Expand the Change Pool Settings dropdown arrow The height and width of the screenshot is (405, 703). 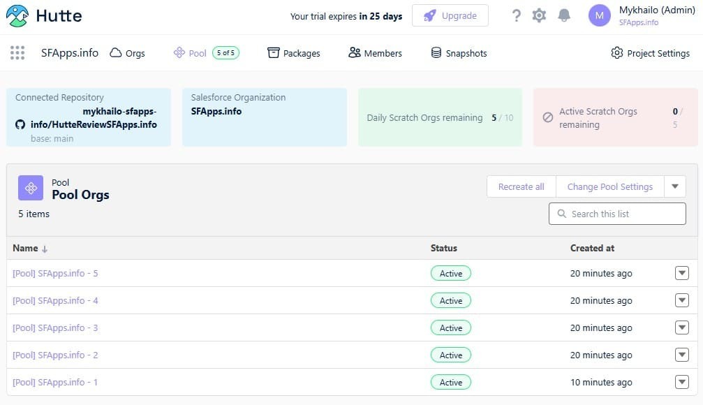coord(675,186)
